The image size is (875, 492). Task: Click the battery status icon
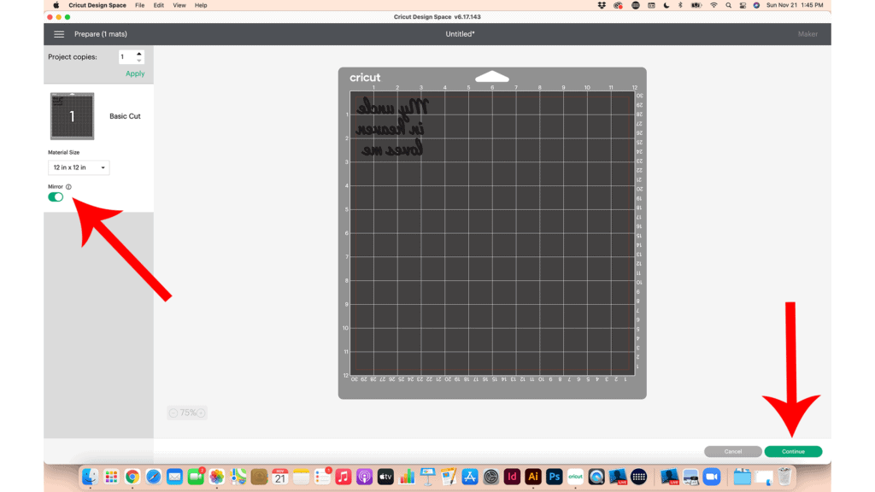pos(696,5)
